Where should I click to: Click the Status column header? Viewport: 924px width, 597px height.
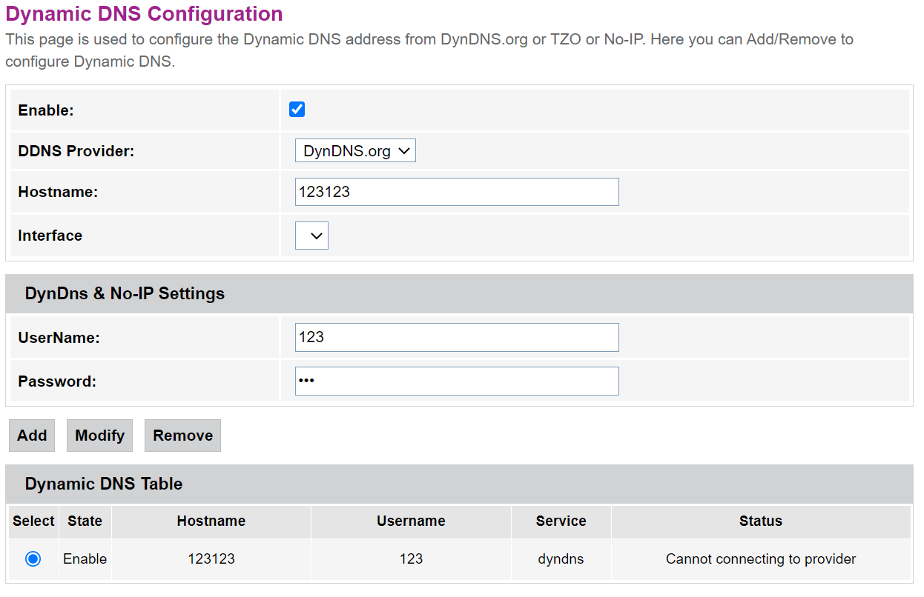pos(760,521)
